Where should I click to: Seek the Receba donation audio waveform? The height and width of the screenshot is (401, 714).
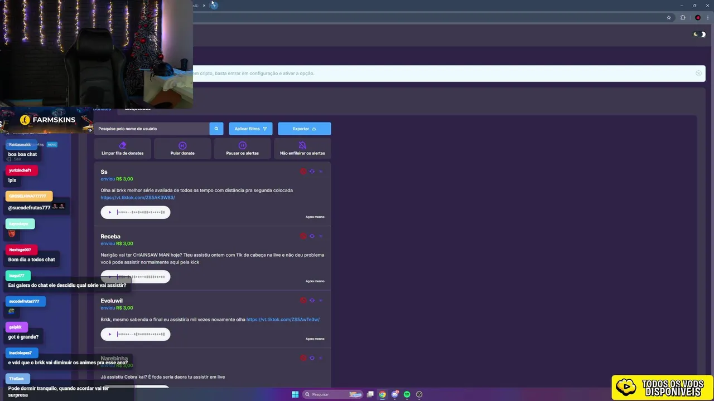pyautogui.click(x=141, y=277)
